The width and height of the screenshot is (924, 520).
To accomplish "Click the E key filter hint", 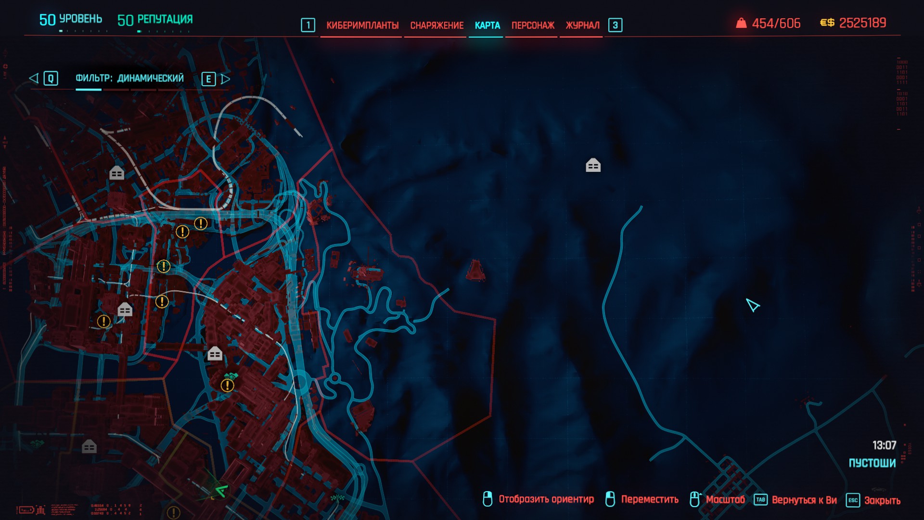I will [208, 78].
